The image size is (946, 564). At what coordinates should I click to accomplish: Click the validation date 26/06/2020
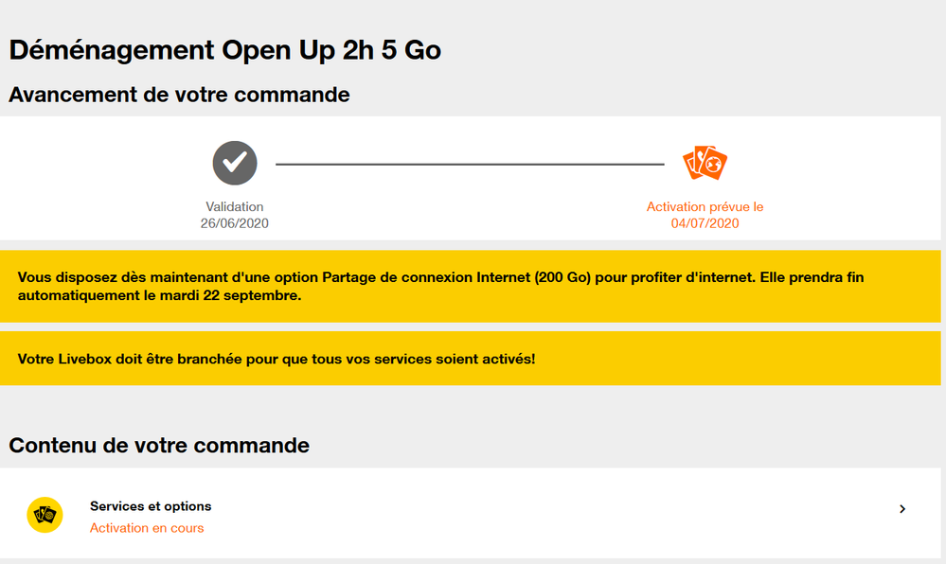[235, 223]
